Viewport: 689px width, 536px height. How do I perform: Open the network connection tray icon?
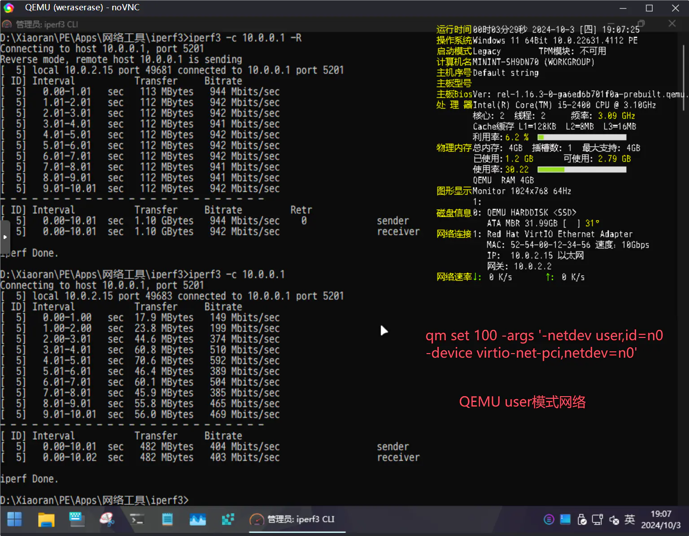[x=597, y=519]
